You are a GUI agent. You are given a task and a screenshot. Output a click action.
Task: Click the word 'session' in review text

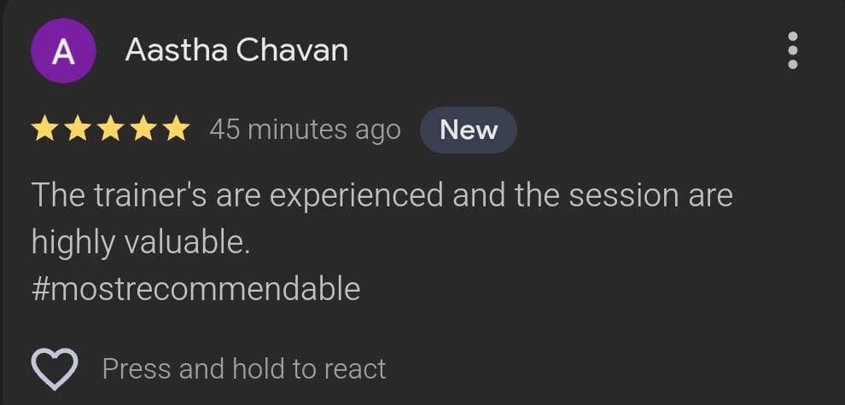624,195
